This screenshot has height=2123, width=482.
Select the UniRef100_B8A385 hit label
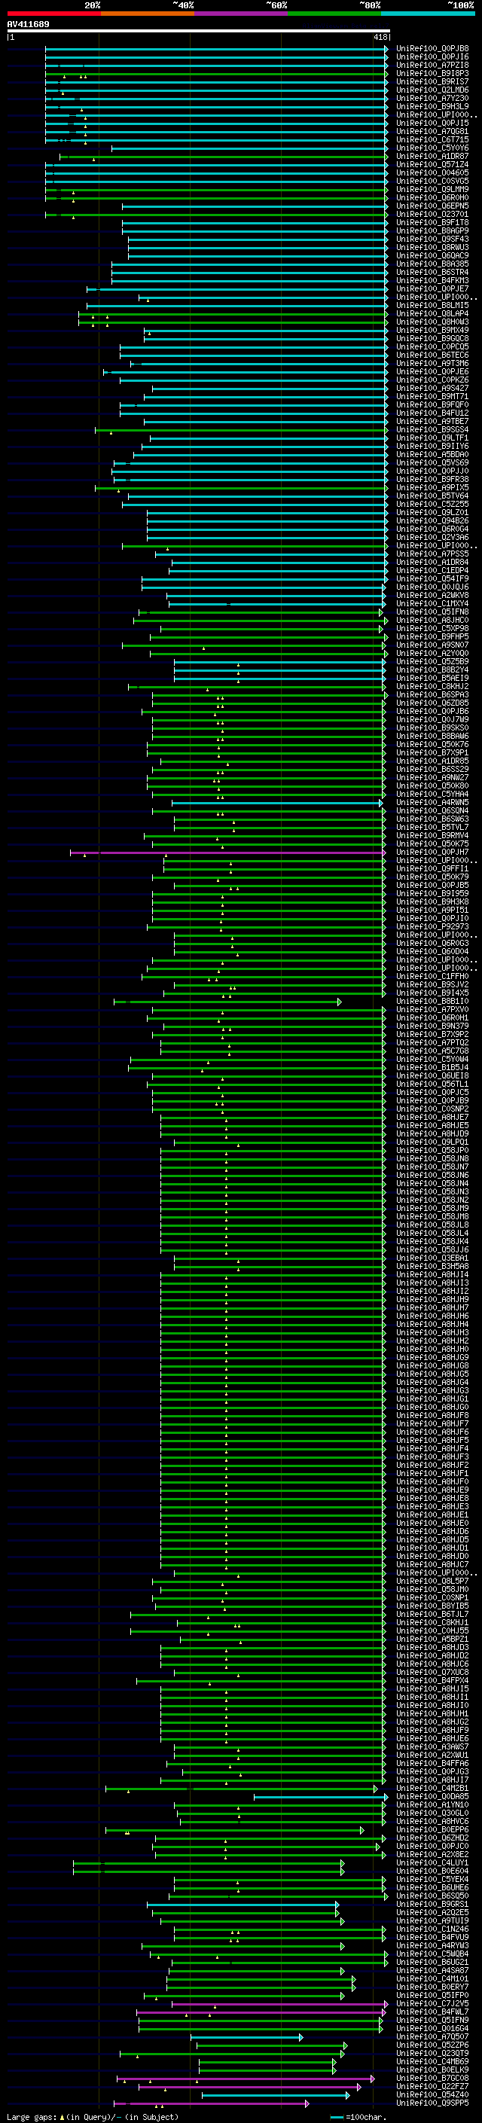point(432,264)
